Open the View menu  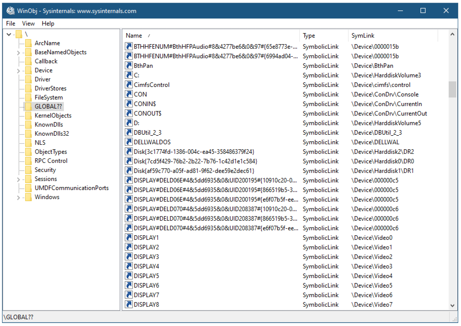point(28,24)
